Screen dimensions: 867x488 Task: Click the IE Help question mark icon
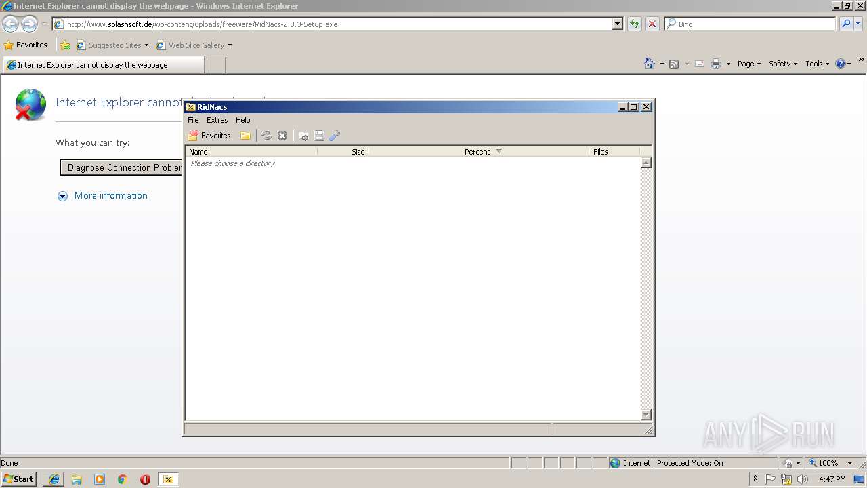(841, 64)
